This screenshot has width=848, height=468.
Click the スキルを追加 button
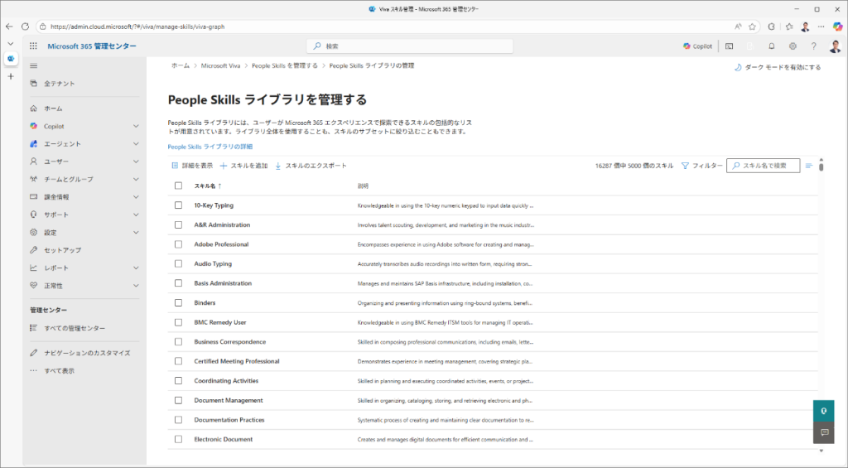pyautogui.click(x=243, y=166)
